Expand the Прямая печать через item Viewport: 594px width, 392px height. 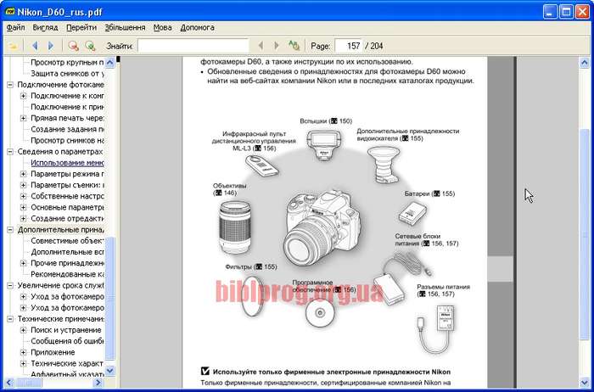23,118
